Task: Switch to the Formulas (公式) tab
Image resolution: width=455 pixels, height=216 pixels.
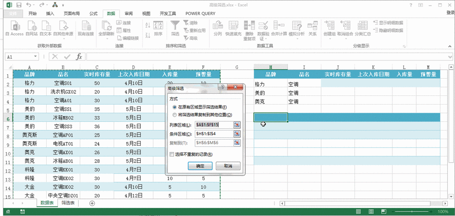Action: click(x=93, y=13)
